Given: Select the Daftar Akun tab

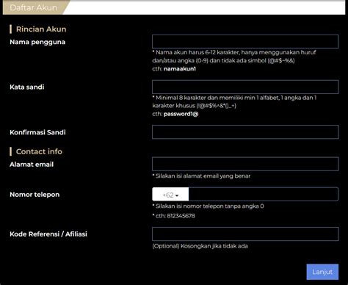Looking at the screenshot, I should coord(34,7).
